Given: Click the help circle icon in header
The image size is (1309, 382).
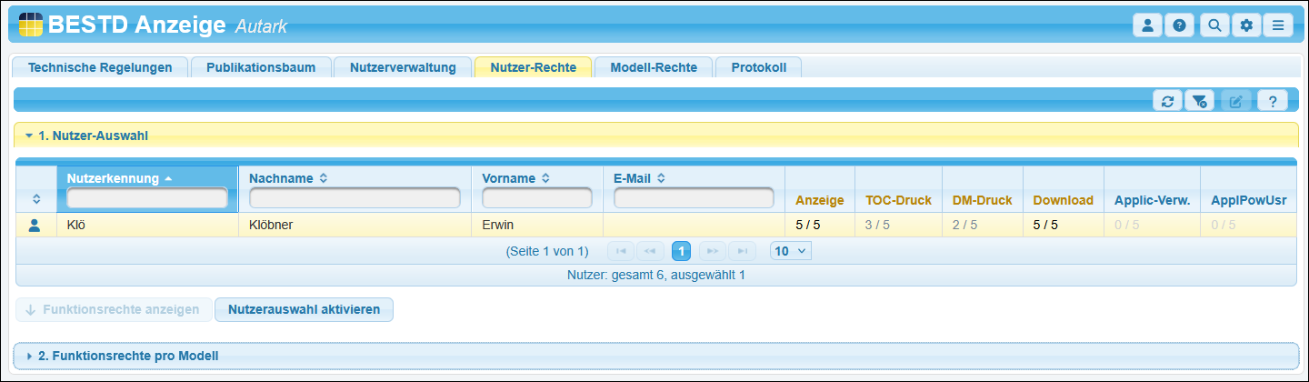Looking at the screenshot, I should [1179, 25].
